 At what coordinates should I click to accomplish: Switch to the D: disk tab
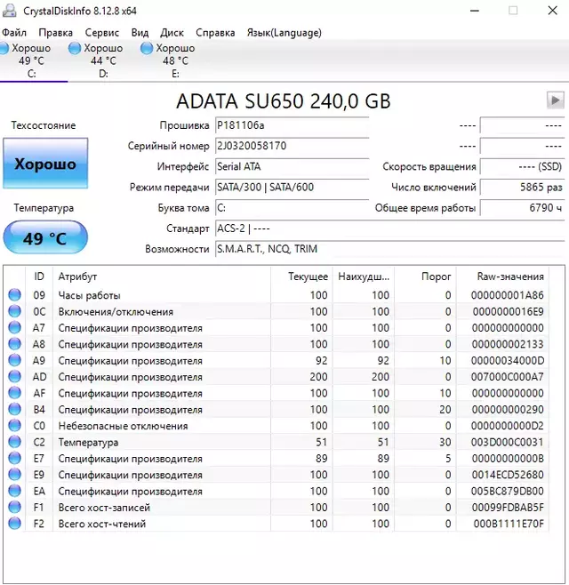103,60
